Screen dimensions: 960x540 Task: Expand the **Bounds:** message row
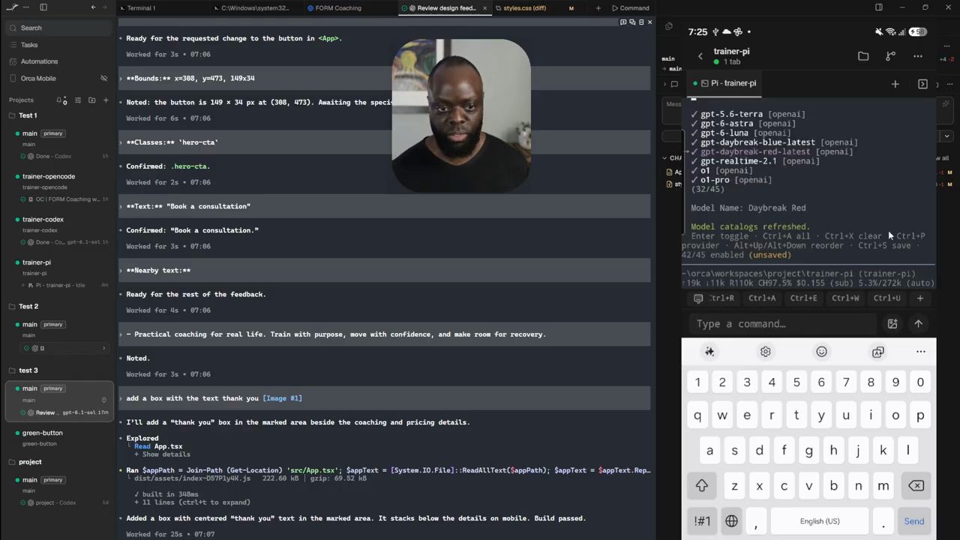click(x=384, y=78)
